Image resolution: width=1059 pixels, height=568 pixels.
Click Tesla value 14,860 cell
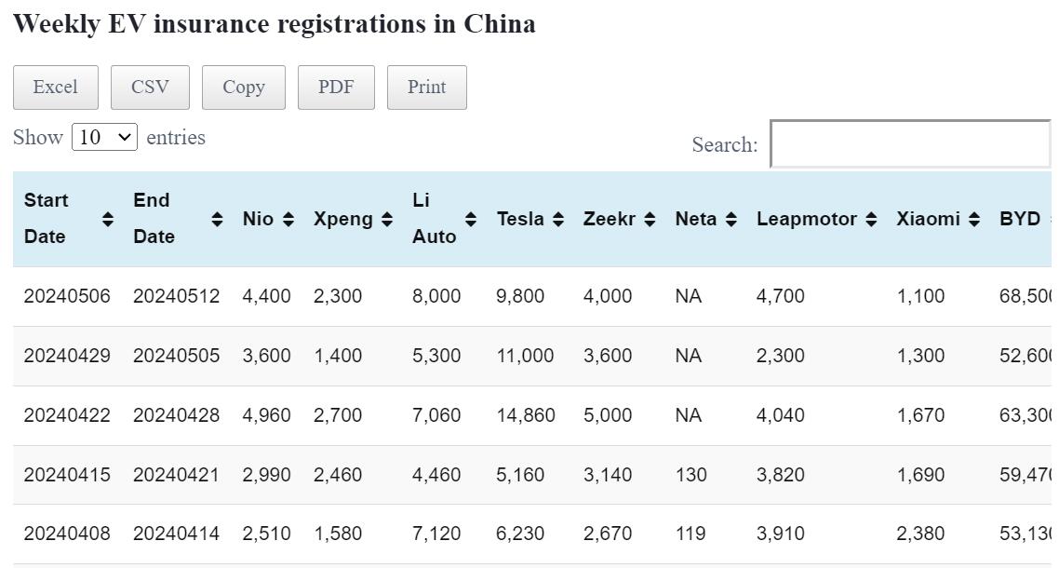[526, 415]
